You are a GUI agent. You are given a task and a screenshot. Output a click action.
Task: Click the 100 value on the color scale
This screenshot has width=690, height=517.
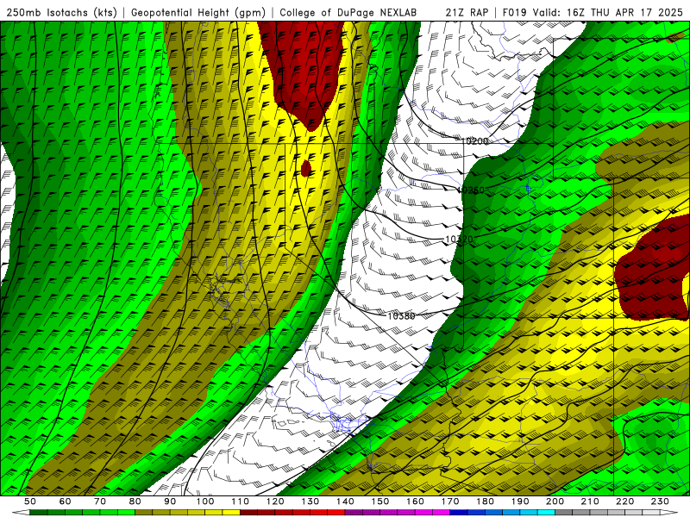(x=205, y=501)
